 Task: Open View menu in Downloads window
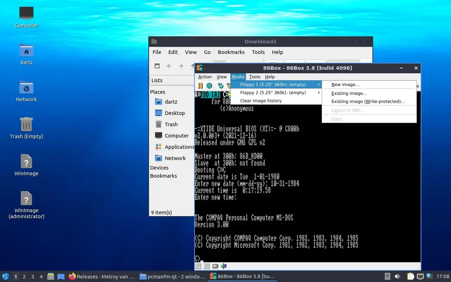(191, 52)
